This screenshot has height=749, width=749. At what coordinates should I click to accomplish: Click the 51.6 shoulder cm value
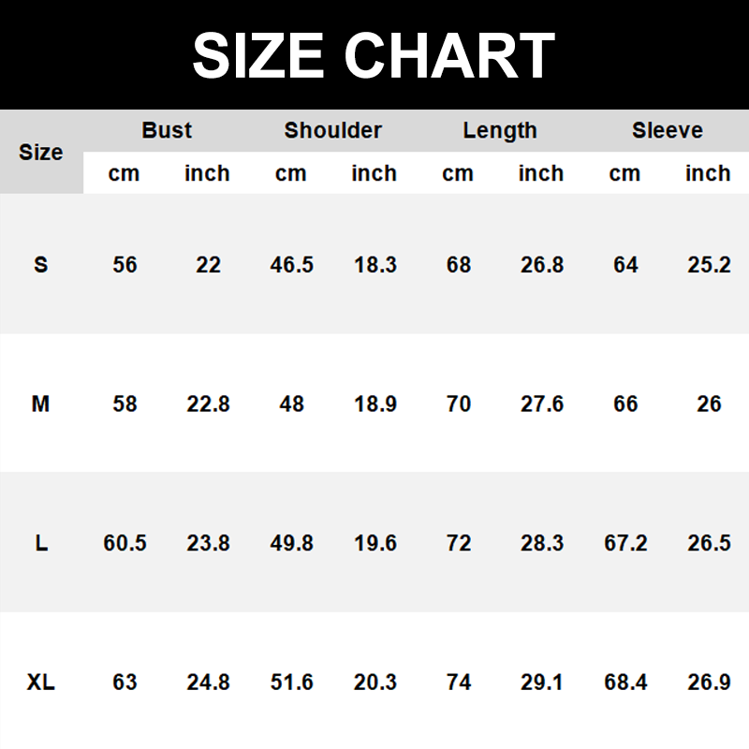pyautogui.click(x=291, y=683)
